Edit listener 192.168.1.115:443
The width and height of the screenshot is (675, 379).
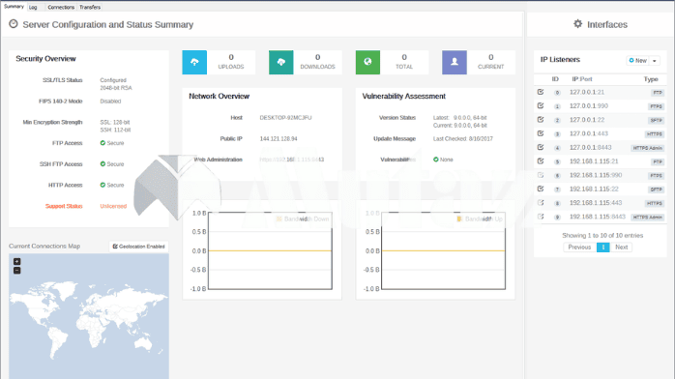coord(541,203)
